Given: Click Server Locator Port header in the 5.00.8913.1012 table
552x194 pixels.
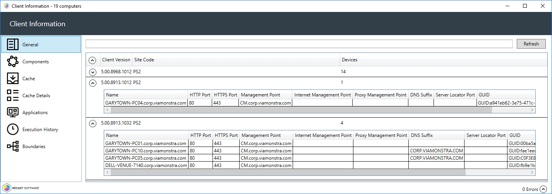Looking at the screenshot, I should pyautogui.click(x=455, y=95).
